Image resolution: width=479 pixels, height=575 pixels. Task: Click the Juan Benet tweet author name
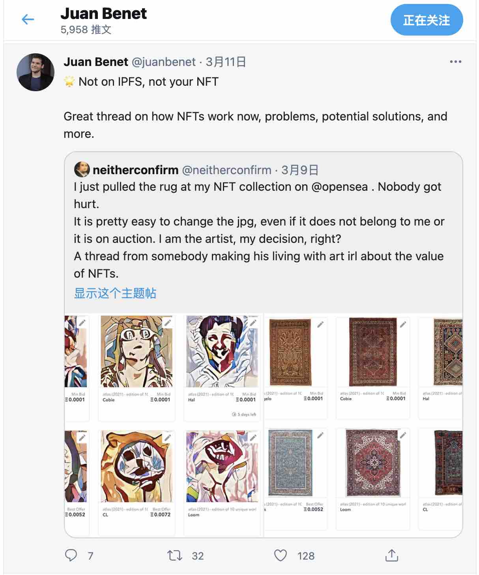coord(96,62)
